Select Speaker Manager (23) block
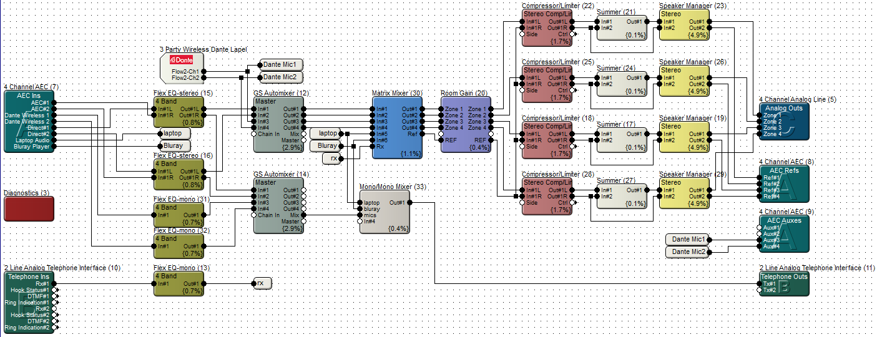 (684, 24)
